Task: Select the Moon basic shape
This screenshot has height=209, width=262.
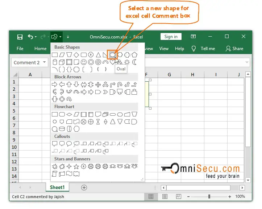Action: (134, 62)
